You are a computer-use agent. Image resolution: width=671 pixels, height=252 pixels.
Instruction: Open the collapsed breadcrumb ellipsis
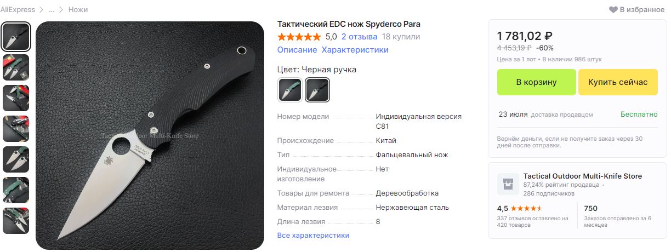tap(51, 9)
